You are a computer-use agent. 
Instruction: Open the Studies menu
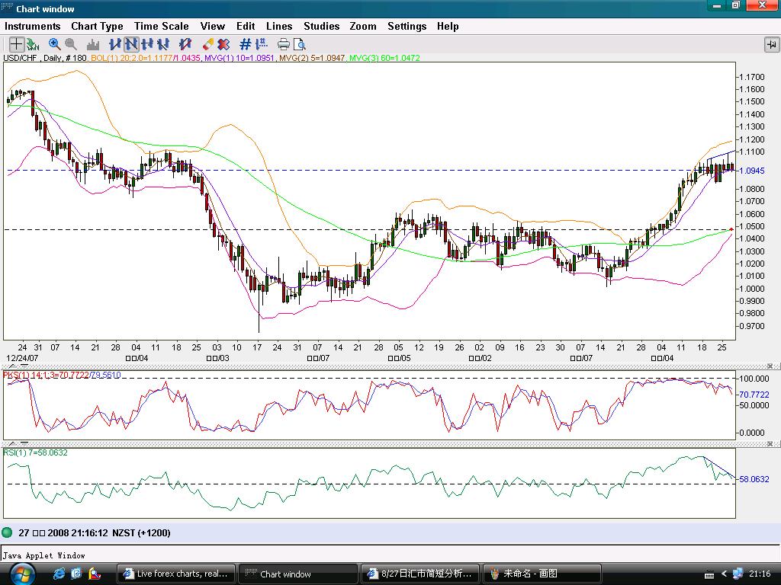point(321,26)
